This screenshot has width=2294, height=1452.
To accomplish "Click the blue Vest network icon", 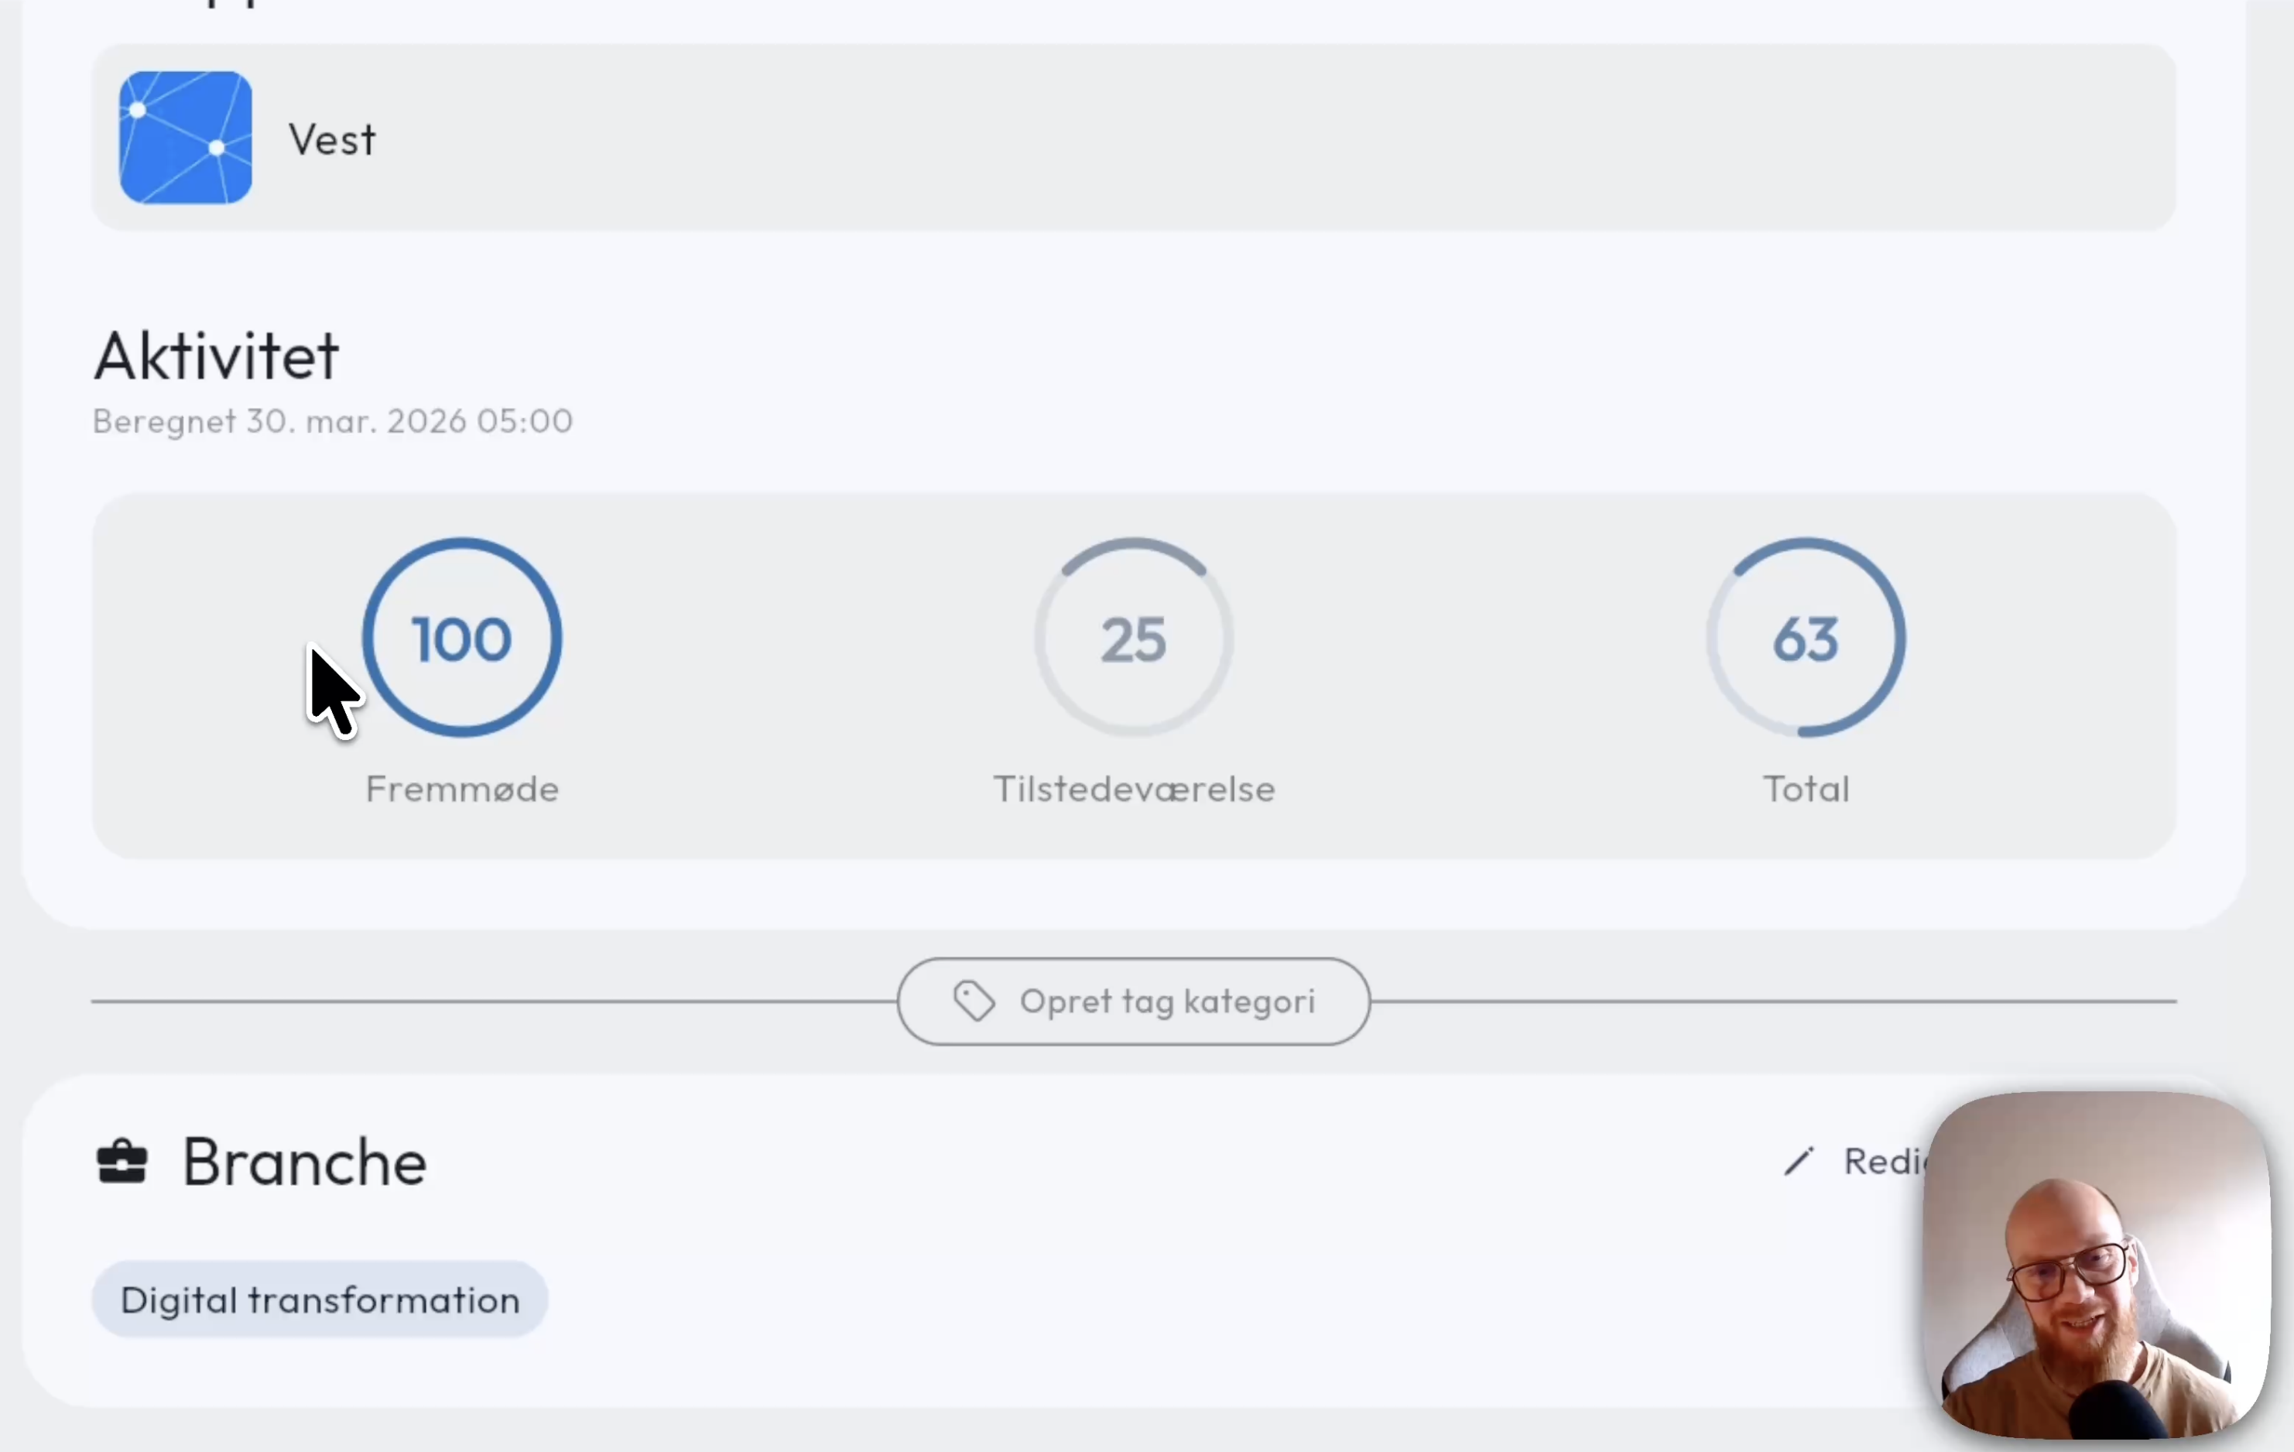I will pos(183,138).
